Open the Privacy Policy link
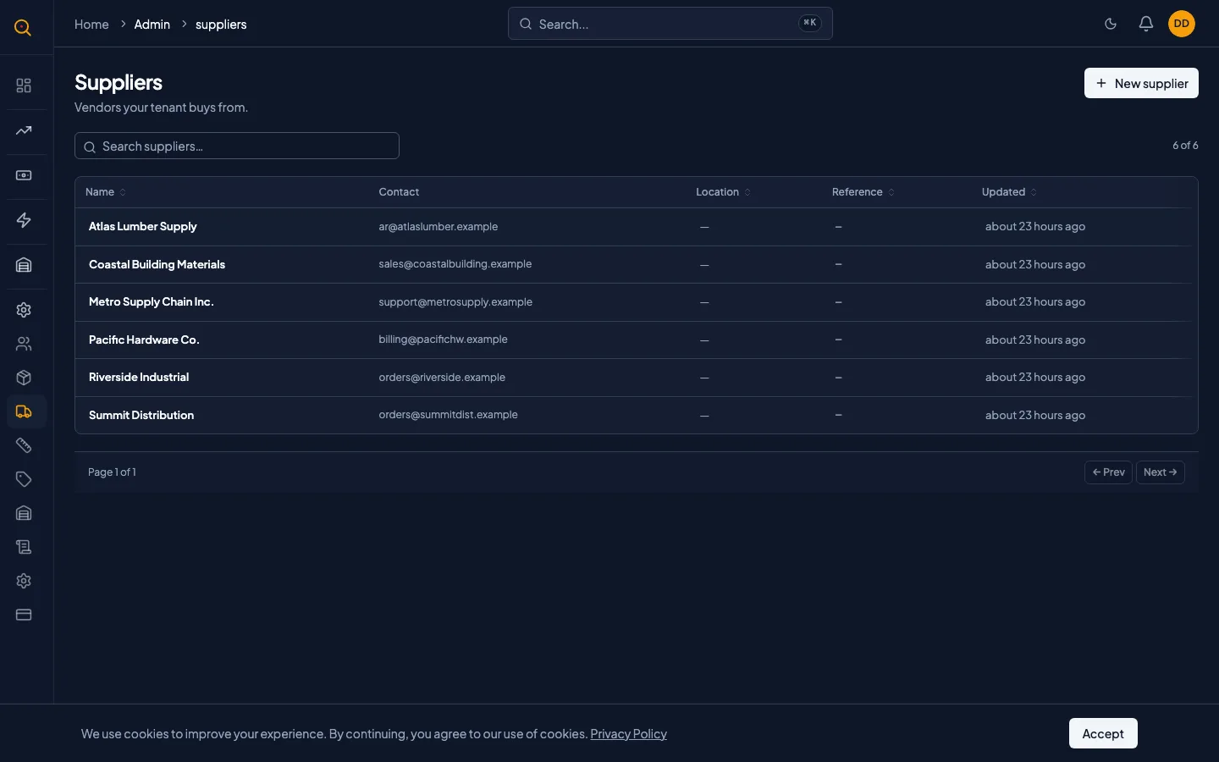 (x=628, y=734)
